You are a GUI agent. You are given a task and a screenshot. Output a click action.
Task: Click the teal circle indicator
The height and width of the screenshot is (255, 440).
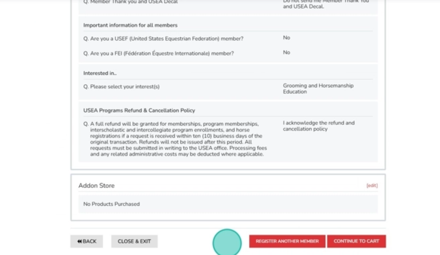click(x=227, y=242)
